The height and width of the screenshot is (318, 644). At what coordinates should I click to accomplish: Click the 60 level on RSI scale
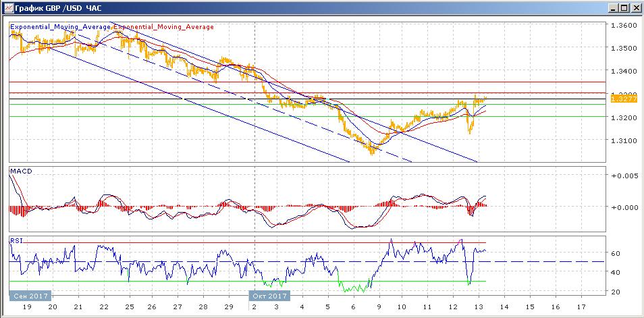(616, 254)
